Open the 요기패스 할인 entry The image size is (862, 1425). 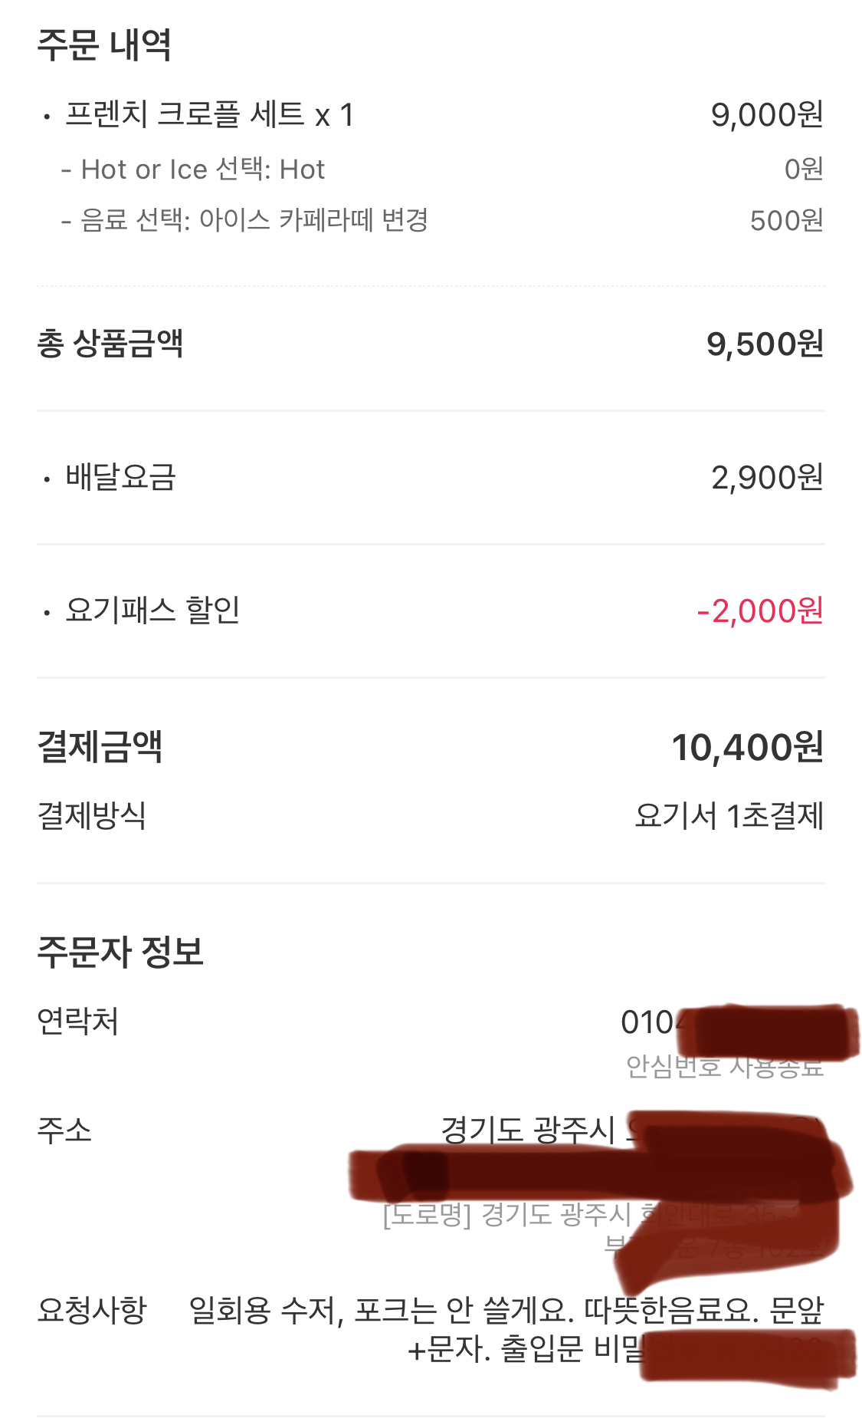152,610
